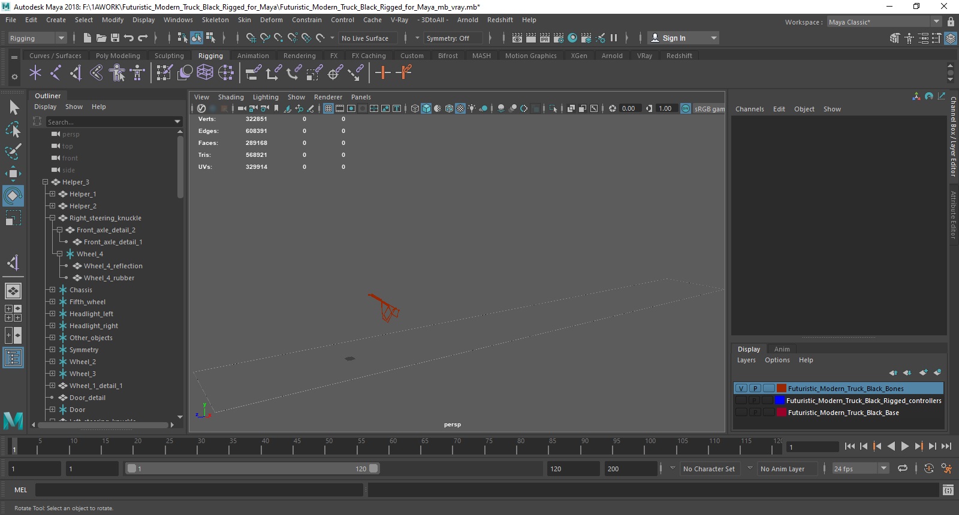Expand the Chassis tree node
This screenshot has width=959, height=515.
pyautogui.click(x=52, y=290)
